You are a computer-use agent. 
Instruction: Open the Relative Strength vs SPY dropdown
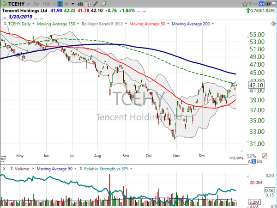(x=131, y=169)
